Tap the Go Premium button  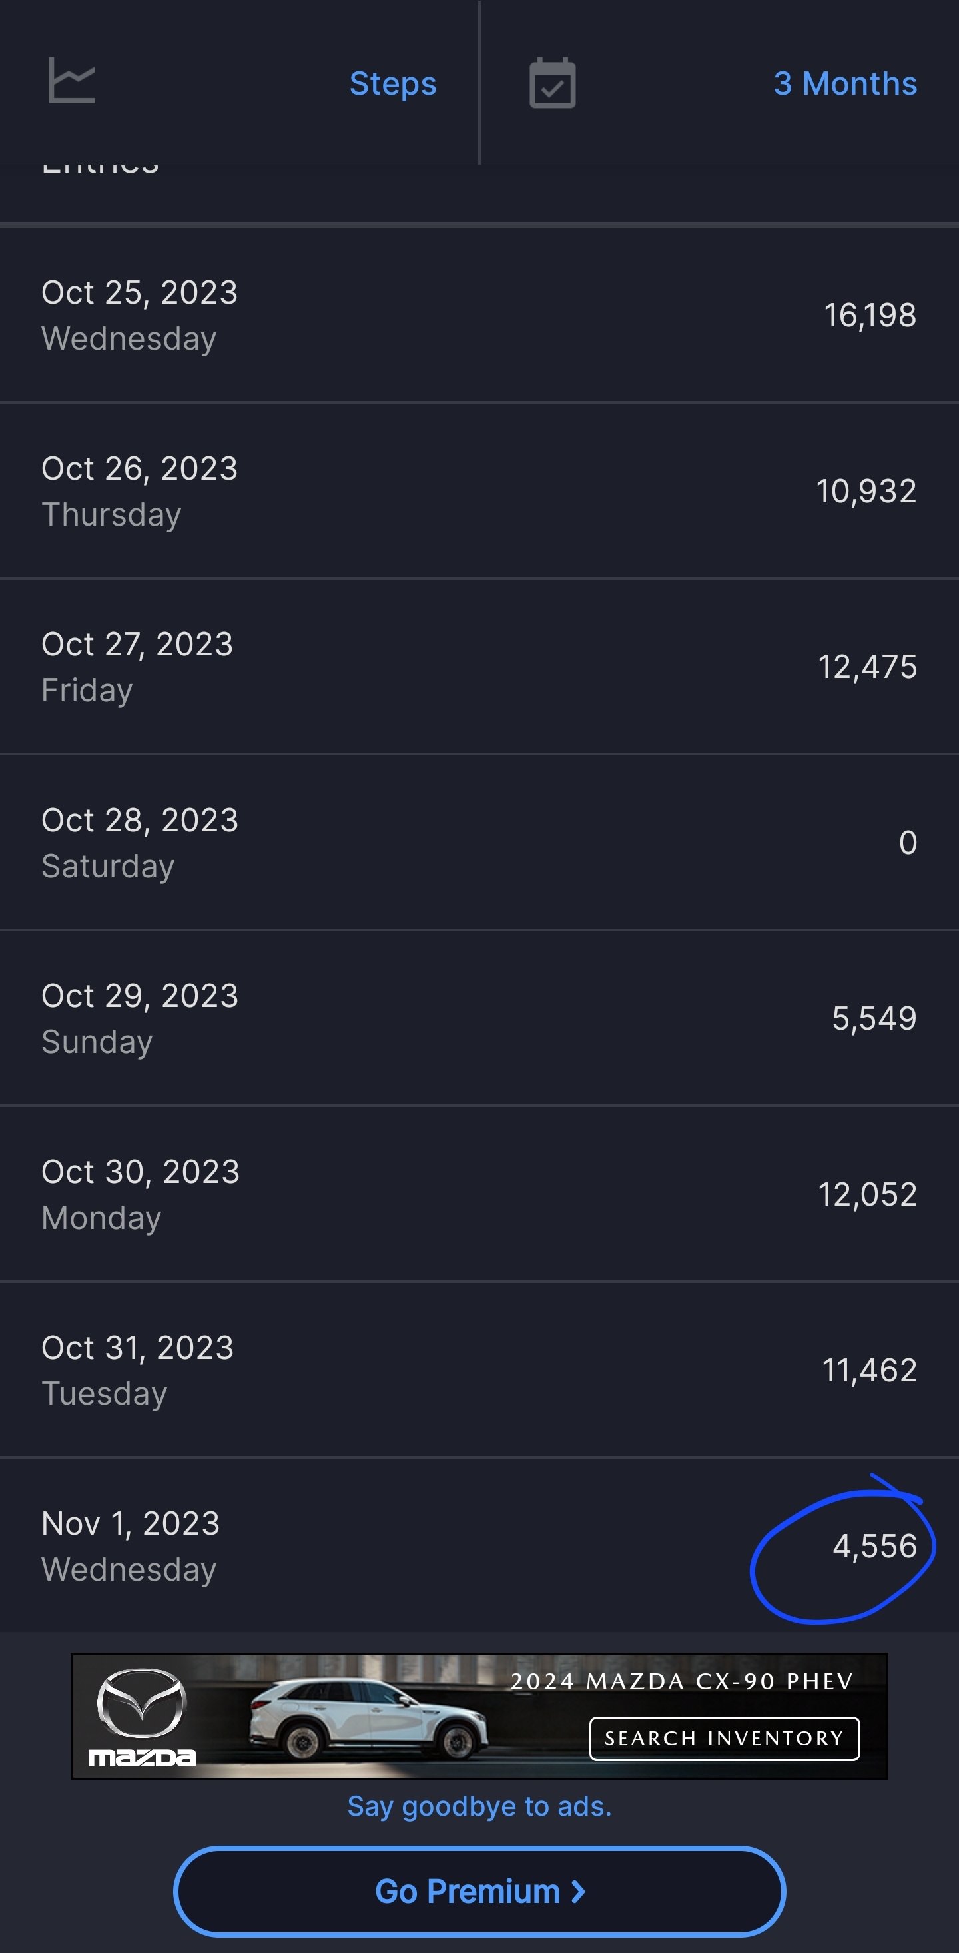tap(479, 1891)
